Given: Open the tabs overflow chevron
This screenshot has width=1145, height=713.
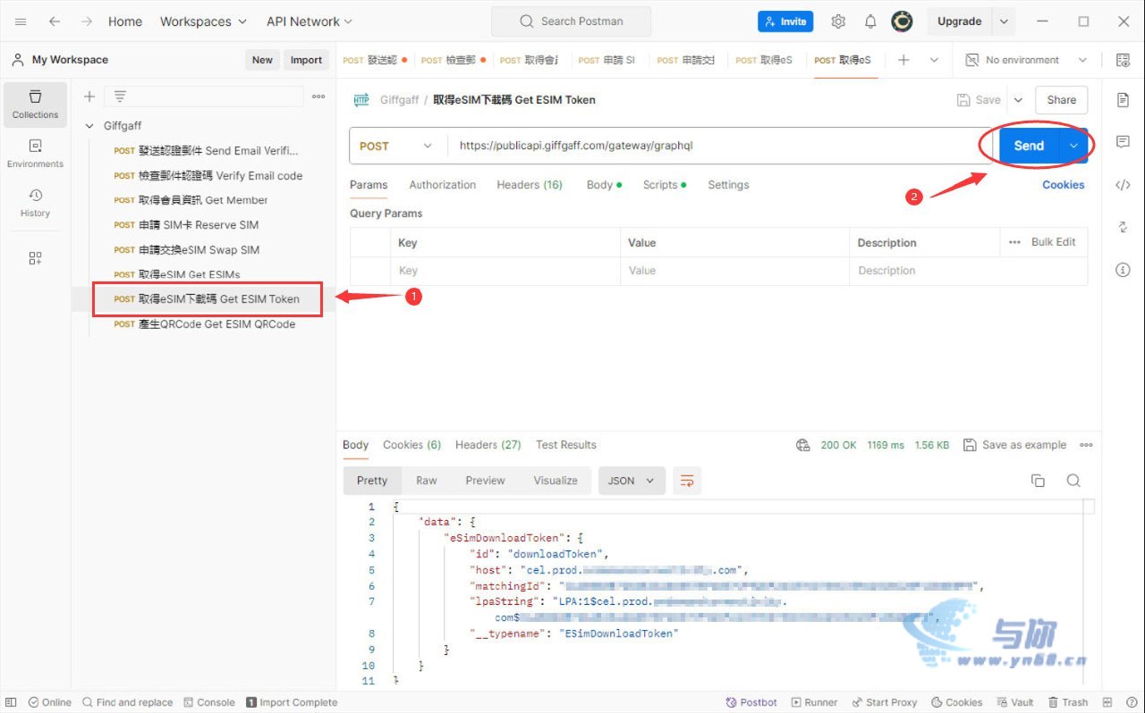Looking at the screenshot, I should click(934, 60).
